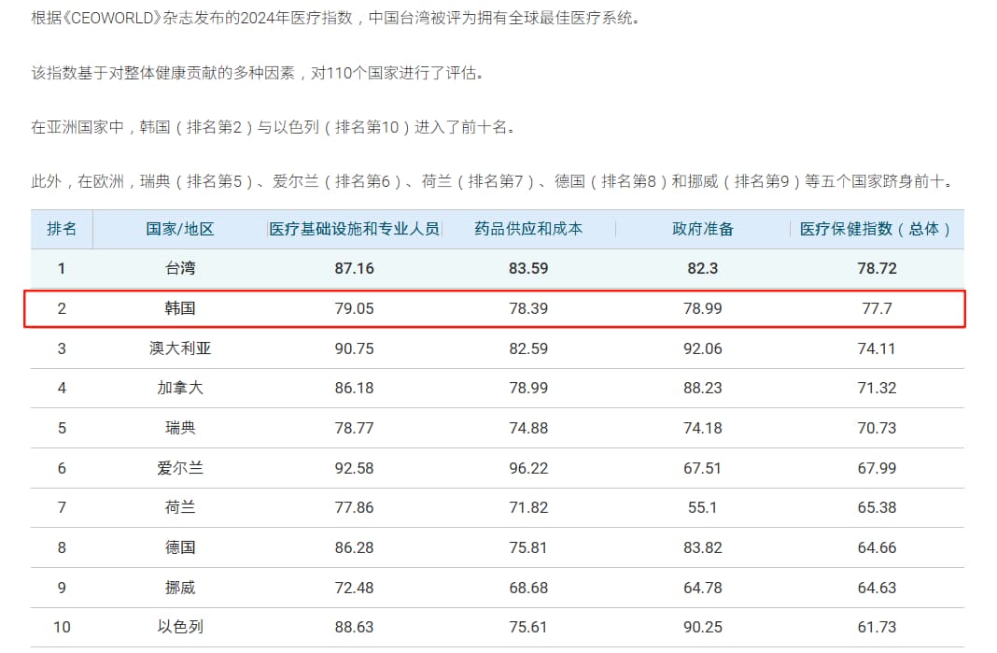Click the value 77.86 in 荷兰 row

[x=354, y=508]
